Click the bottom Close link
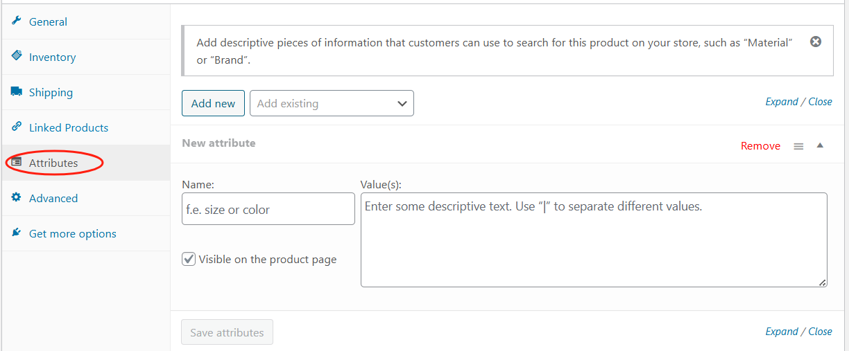The height and width of the screenshot is (351, 849). click(820, 332)
